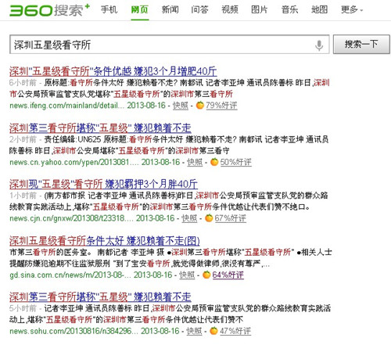Click the 360搜索 logo

click(x=49, y=10)
